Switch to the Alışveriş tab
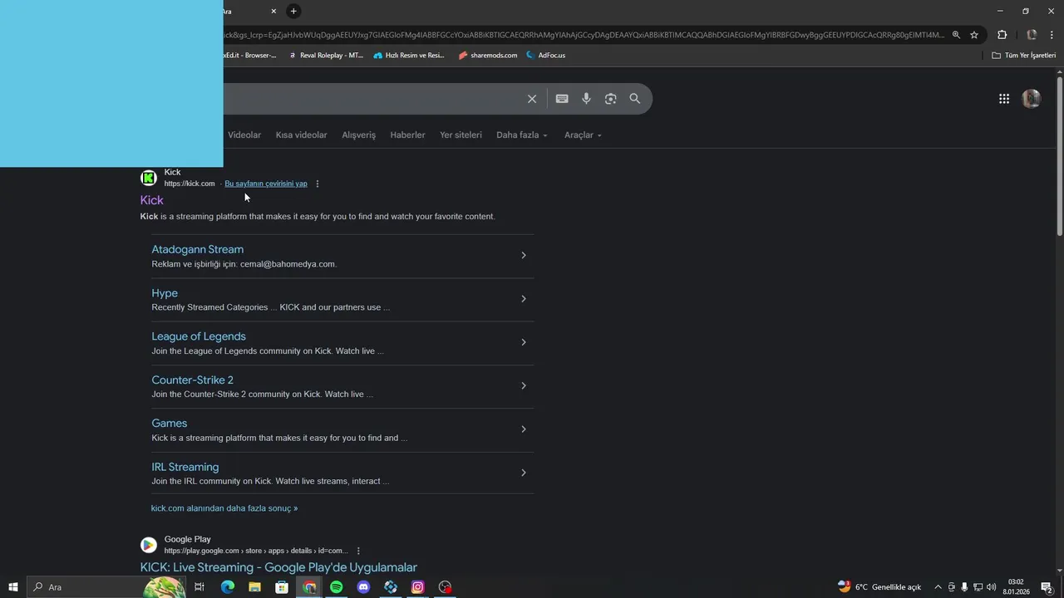 [358, 135]
